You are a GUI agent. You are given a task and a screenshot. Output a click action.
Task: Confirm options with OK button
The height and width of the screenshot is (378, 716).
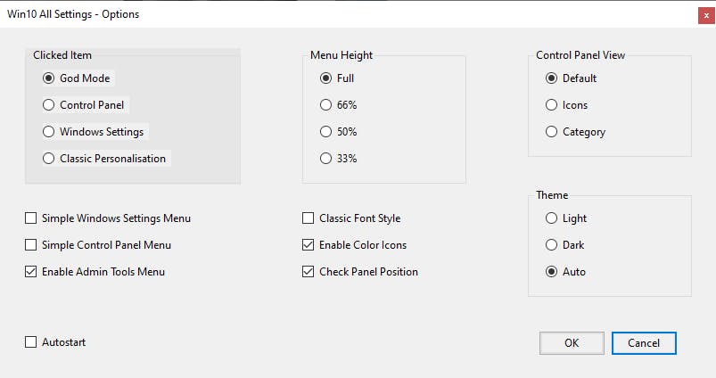click(572, 343)
